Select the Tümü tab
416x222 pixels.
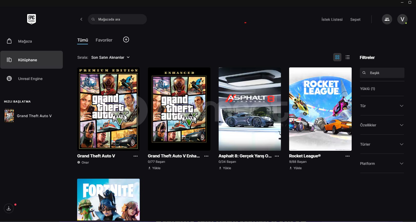coord(83,40)
